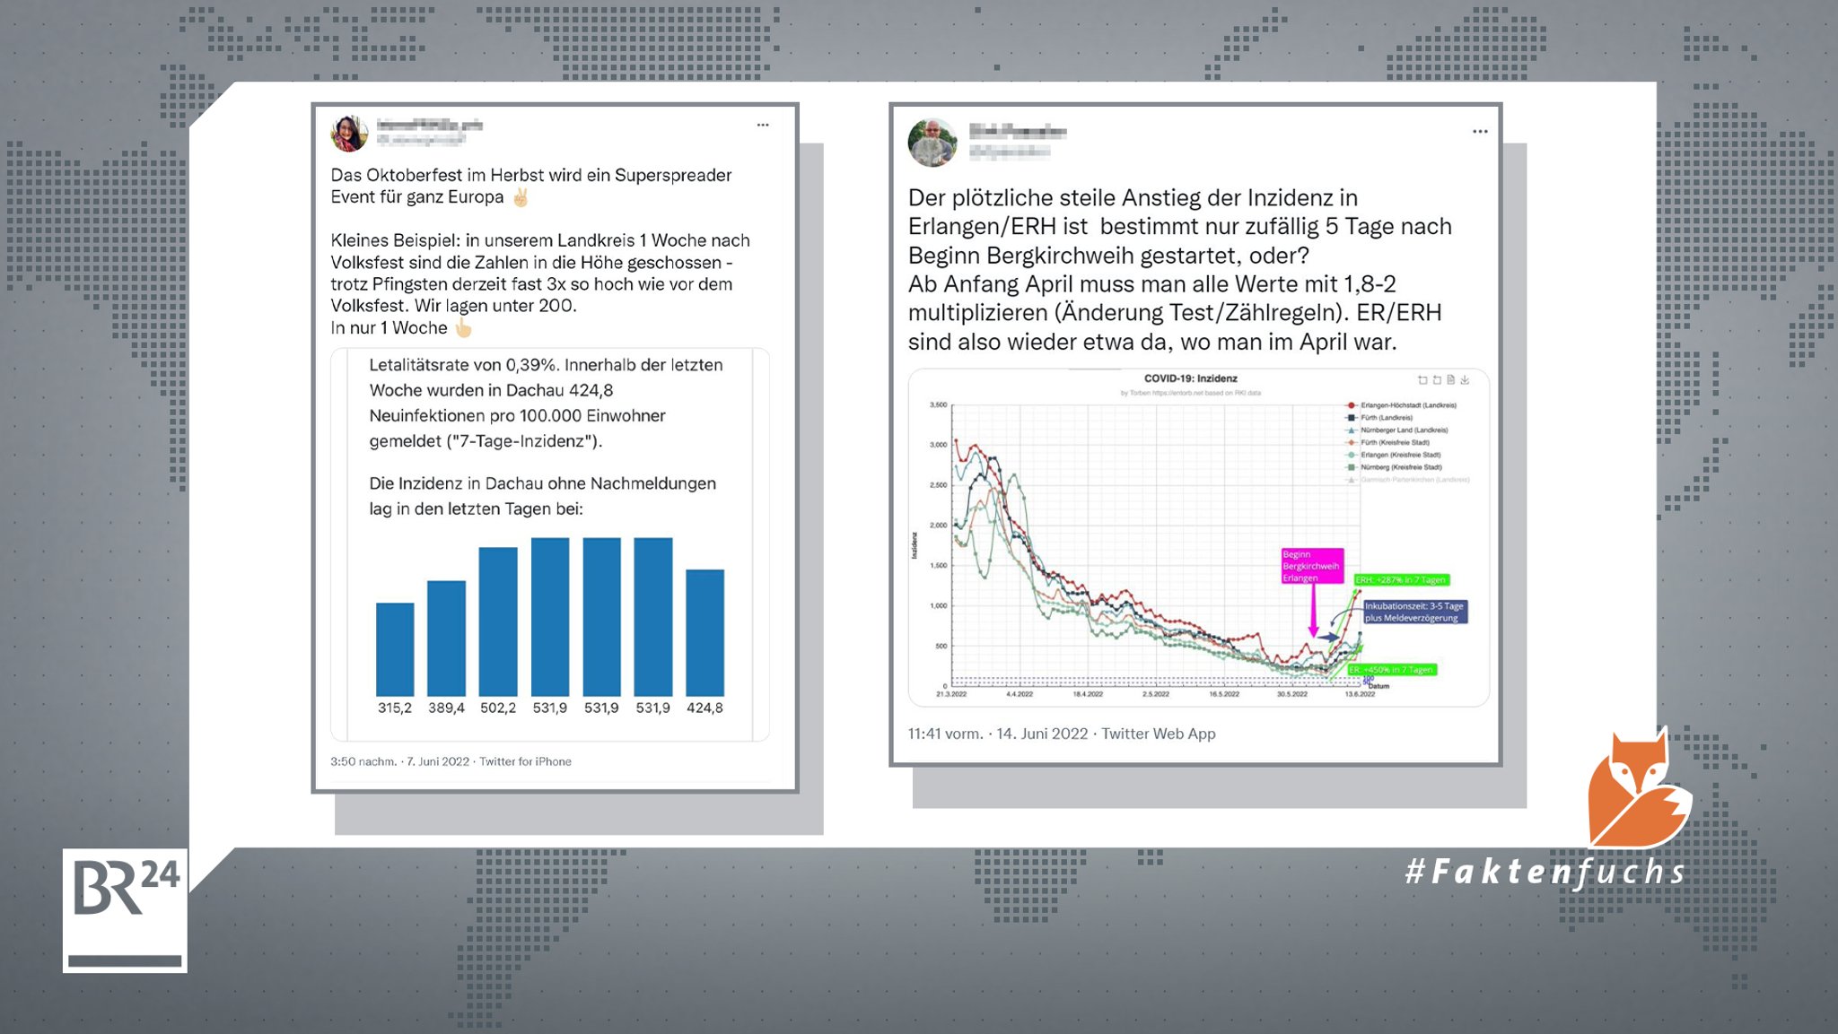Click the 'Twitter Web App' source link
The width and height of the screenshot is (1838, 1034).
point(1159,734)
